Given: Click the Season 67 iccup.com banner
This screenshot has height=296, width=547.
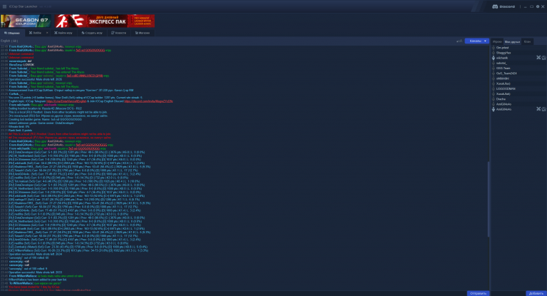Looking at the screenshot, I should tap(26, 21).
